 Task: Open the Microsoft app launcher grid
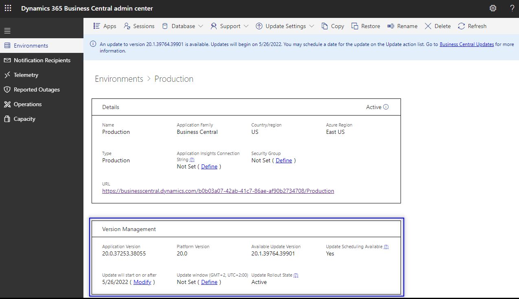8,8
